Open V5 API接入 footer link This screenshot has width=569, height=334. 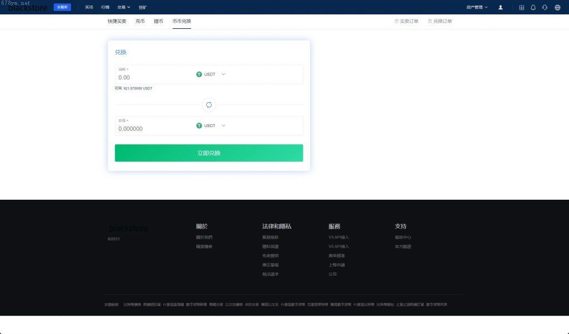pos(338,246)
